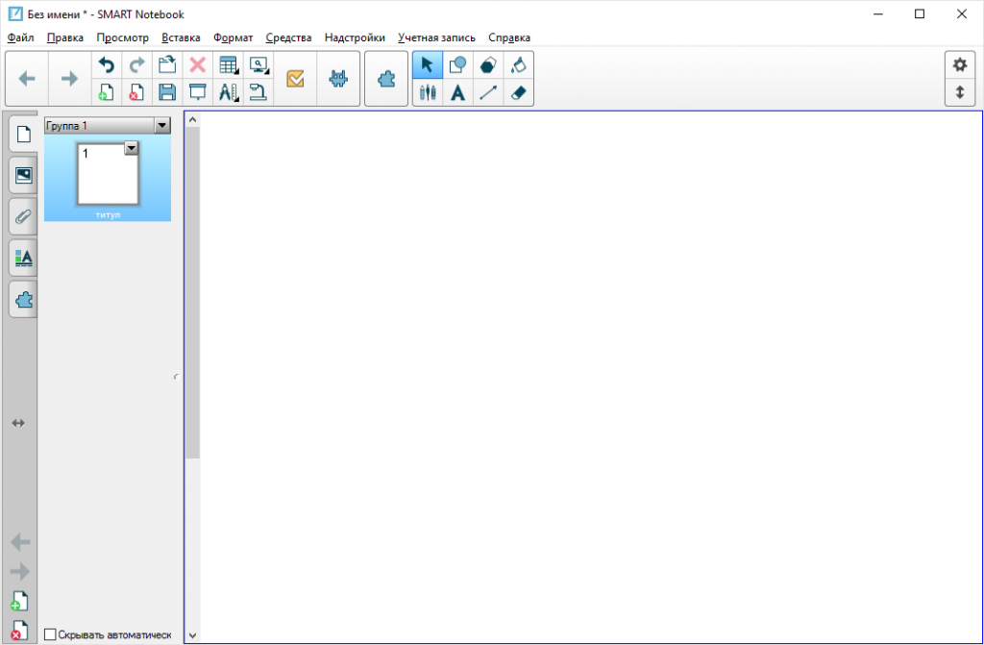The height and width of the screenshot is (645, 984).
Task: Open the page 1 thumbnail menu arrow
Action: [x=132, y=148]
